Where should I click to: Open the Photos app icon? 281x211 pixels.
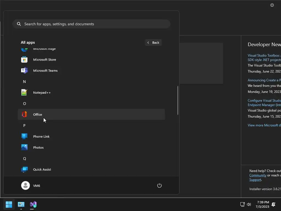click(x=24, y=147)
